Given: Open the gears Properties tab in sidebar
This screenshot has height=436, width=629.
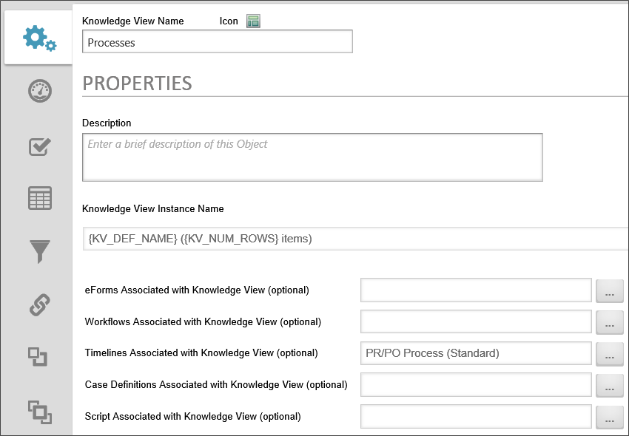Looking at the screenshot, I should (39, 38).
